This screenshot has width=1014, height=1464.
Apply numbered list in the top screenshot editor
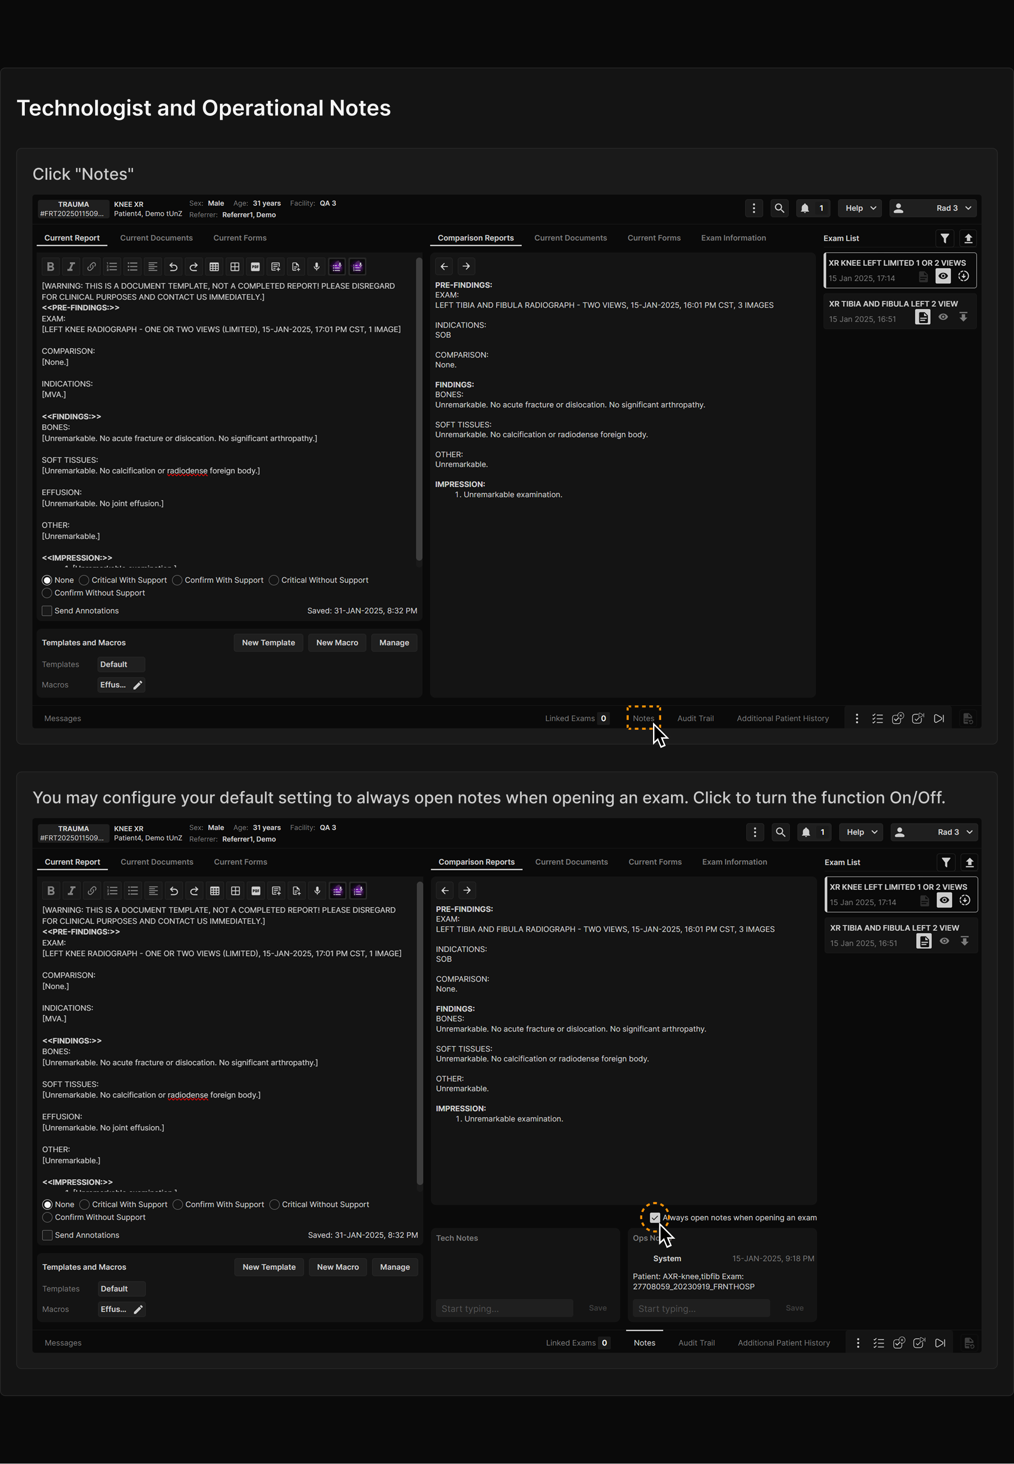tap(112, 267)
